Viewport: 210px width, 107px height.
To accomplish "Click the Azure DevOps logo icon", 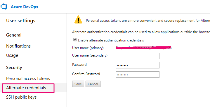I will click(x=4, y=7).
